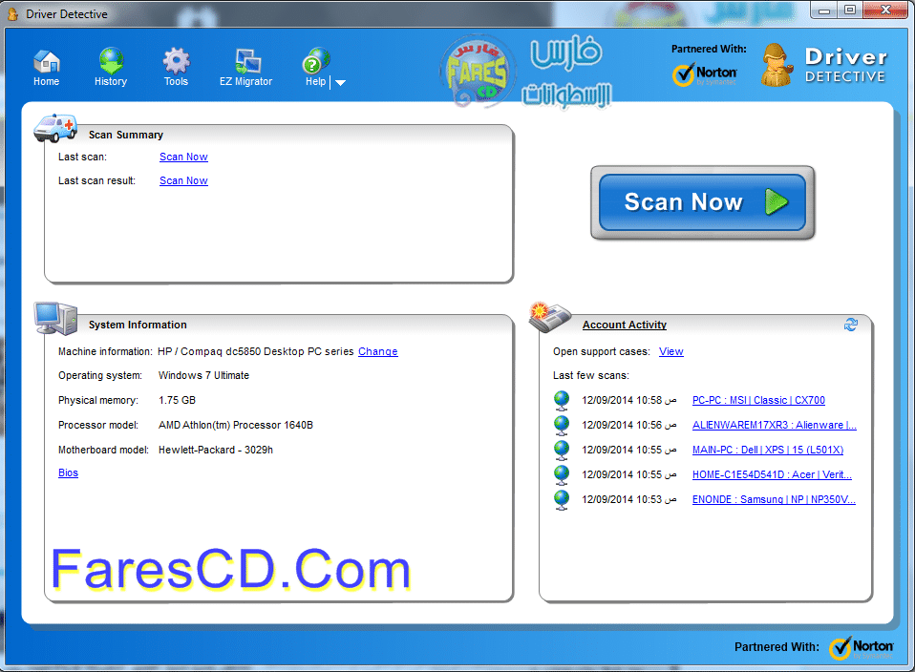
Task: Select the '12/09/2014 10:53' scan timestamp
Action: pos(622,500)
